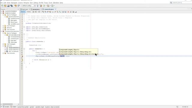Close the connecte.java tab
192x108 pixels.
point(55,9)
